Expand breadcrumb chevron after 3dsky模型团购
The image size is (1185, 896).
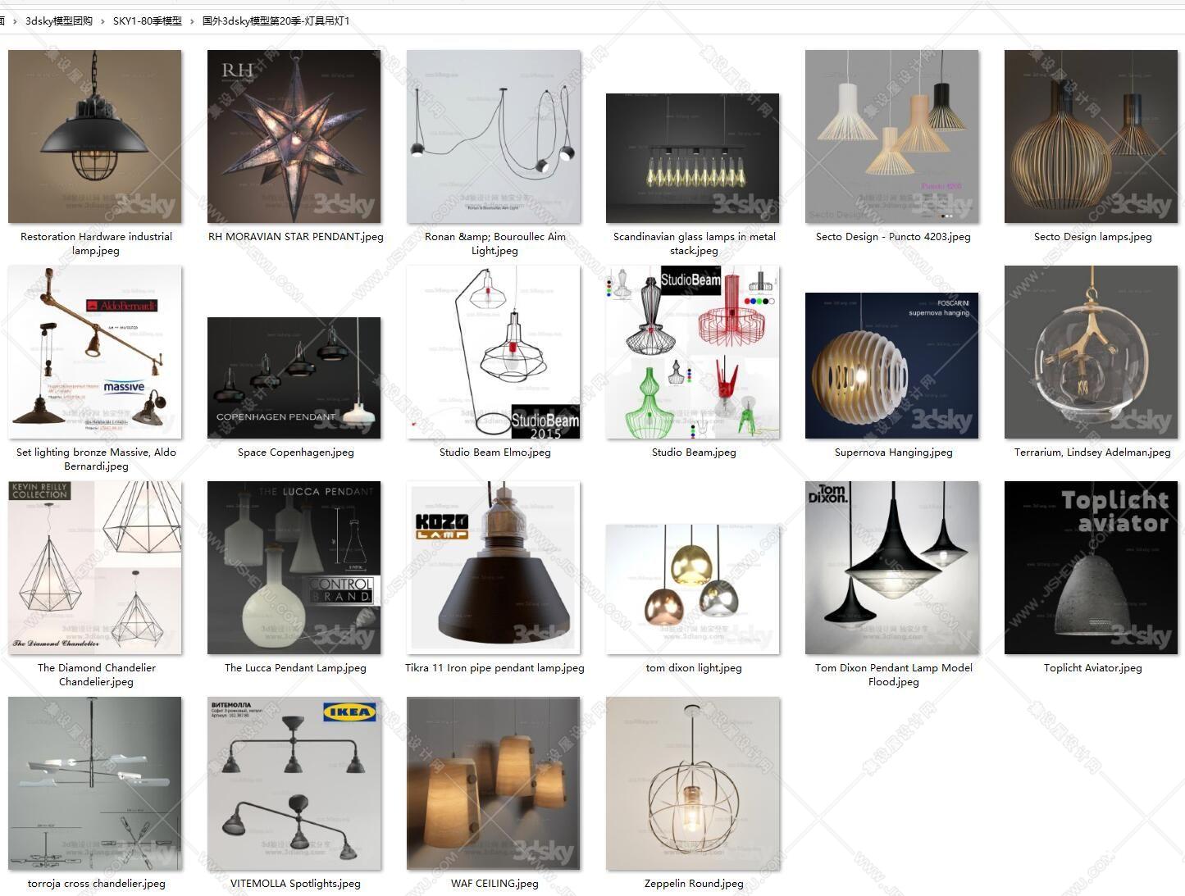click(103, 21)
